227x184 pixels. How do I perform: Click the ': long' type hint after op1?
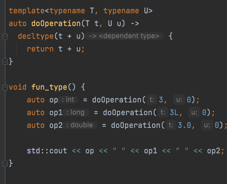[76, 112]
